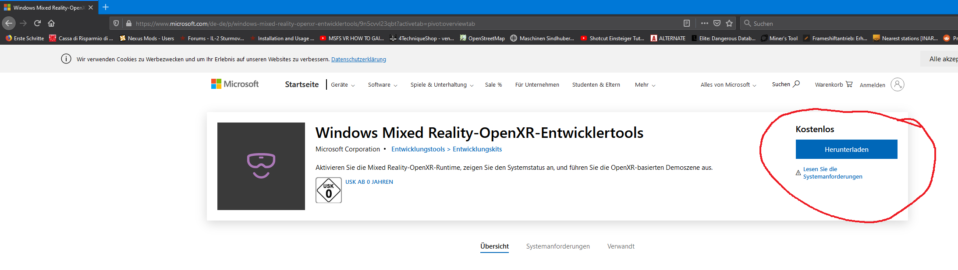Toggle reader view in address bar
Screen dimensions: 958x270
687,23
